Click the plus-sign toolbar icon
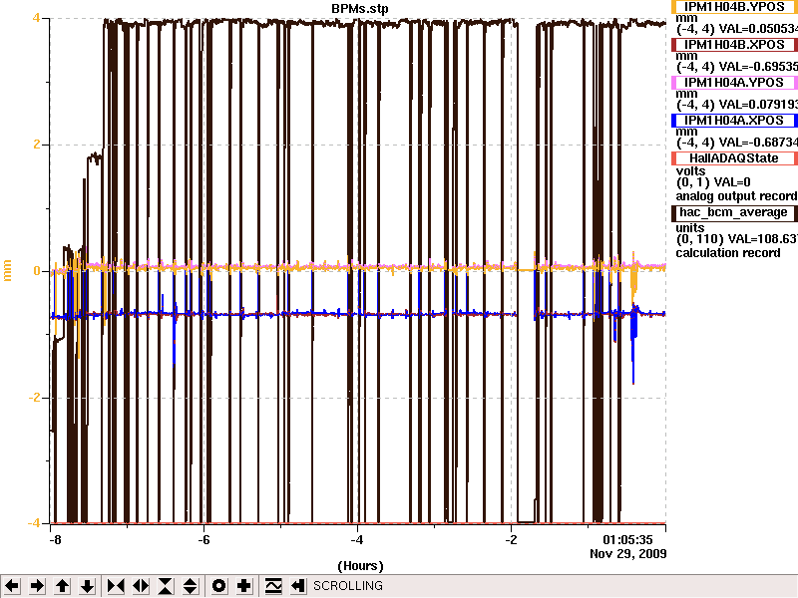 click(x=243, y=586)
